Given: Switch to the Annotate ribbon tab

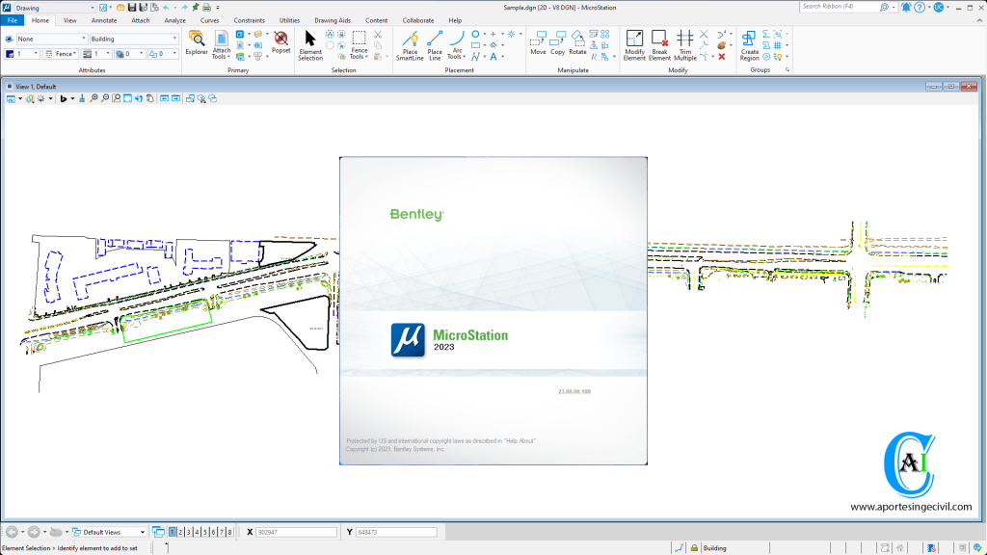Looking at the screenshot, I should tap(103, 19).
